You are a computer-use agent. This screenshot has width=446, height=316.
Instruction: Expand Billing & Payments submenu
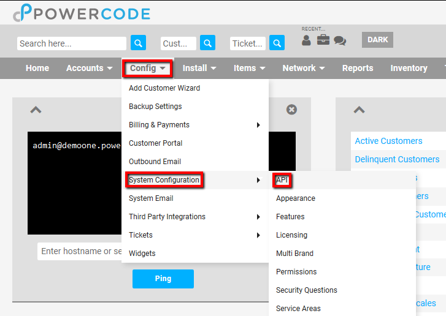click(x=195, y=125)
